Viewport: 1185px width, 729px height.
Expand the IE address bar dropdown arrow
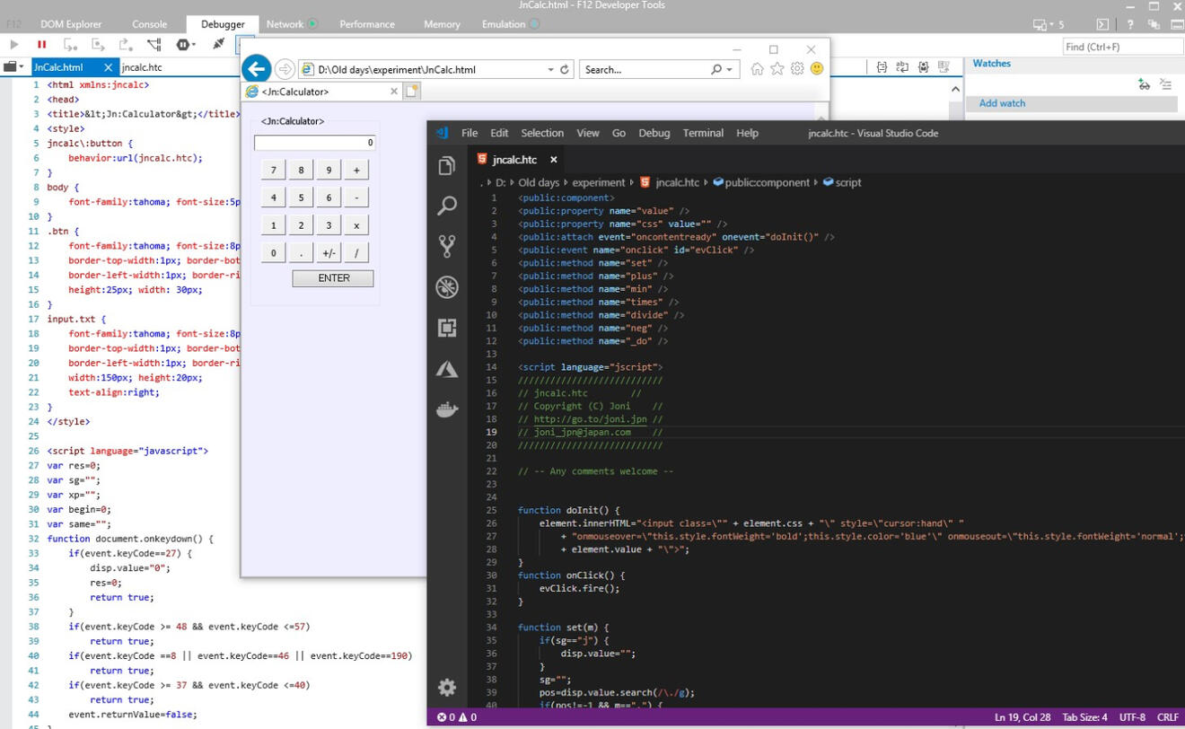click(x=550, y=69)
